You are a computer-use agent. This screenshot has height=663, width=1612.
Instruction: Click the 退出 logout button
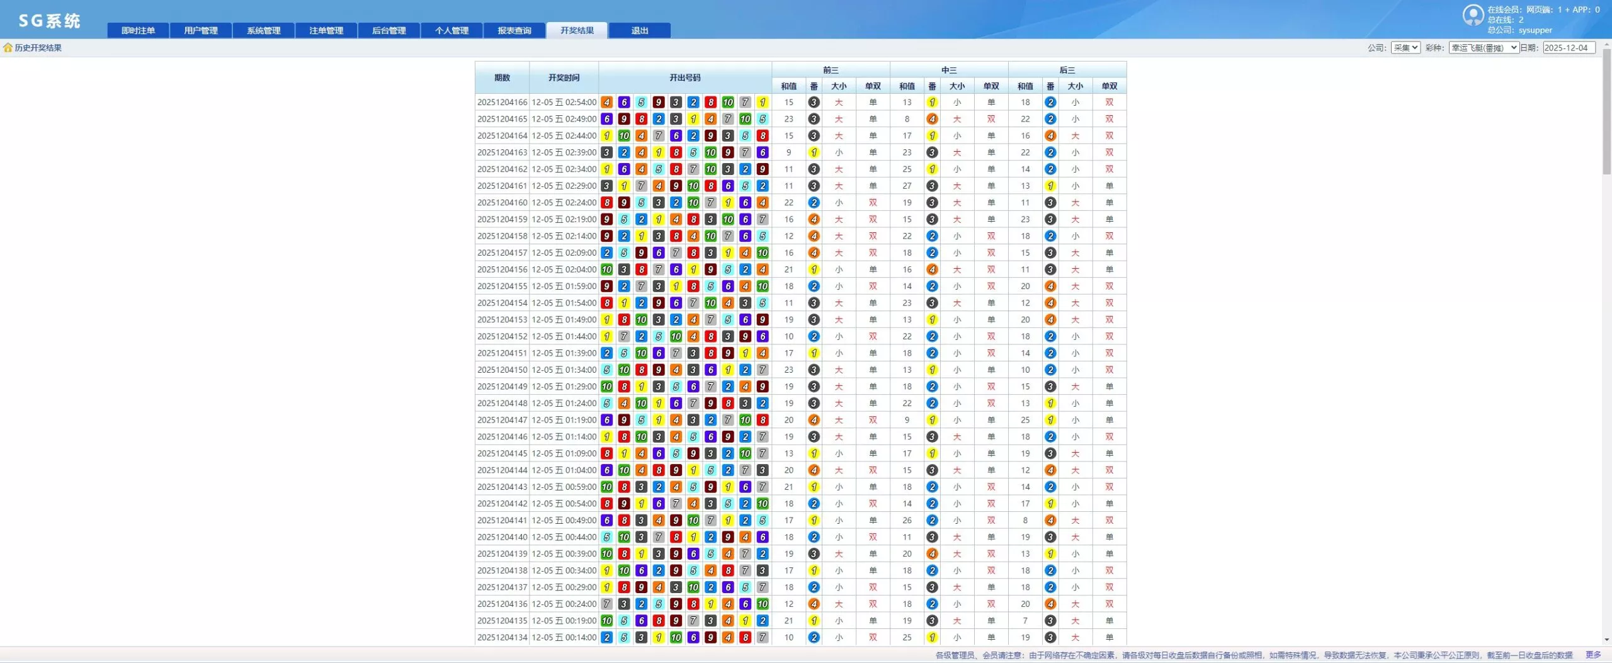tap(639, 30)
